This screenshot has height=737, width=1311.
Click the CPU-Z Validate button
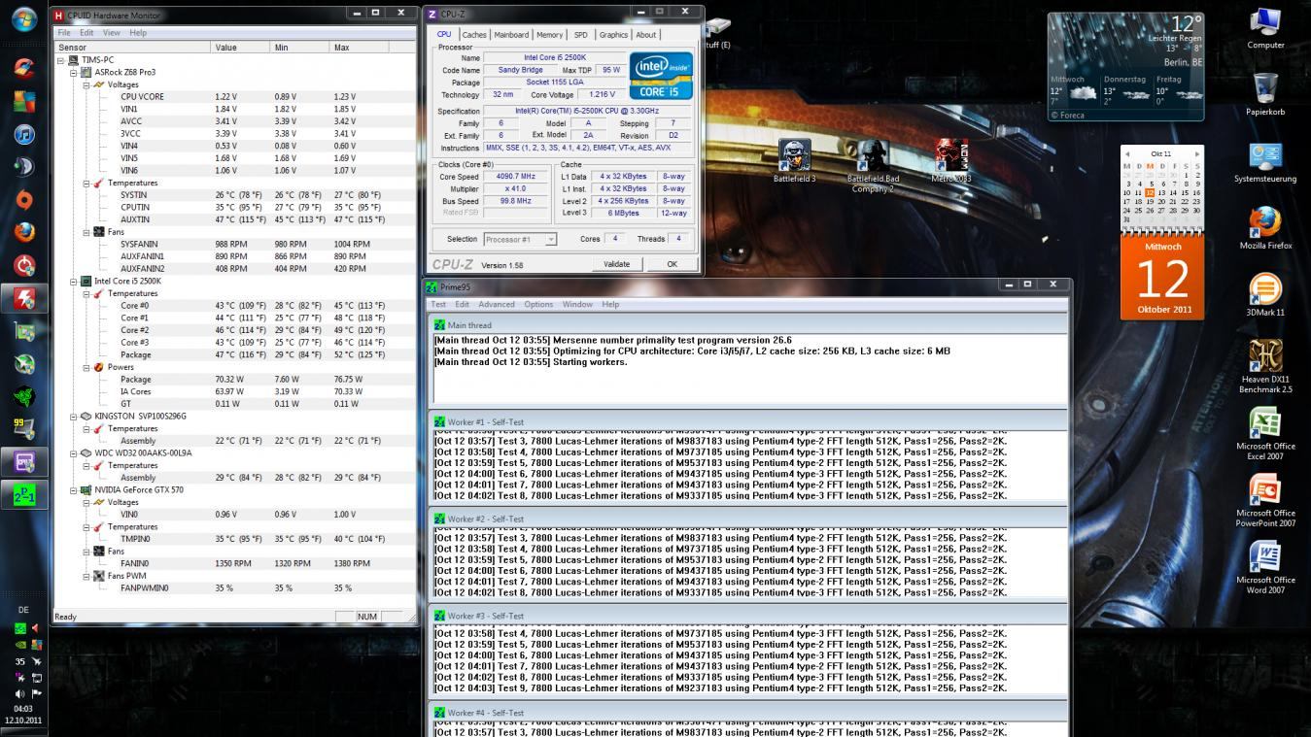coord(616,264)
